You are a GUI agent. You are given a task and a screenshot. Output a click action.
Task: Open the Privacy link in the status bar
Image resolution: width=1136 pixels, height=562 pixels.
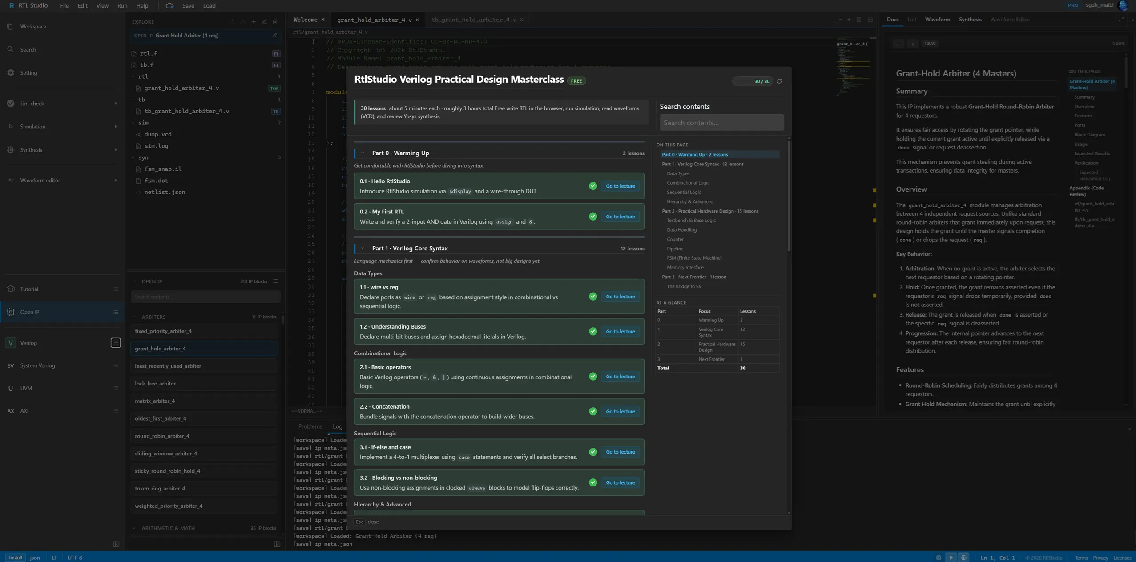pyautogui.click(x=1100, y=558)
